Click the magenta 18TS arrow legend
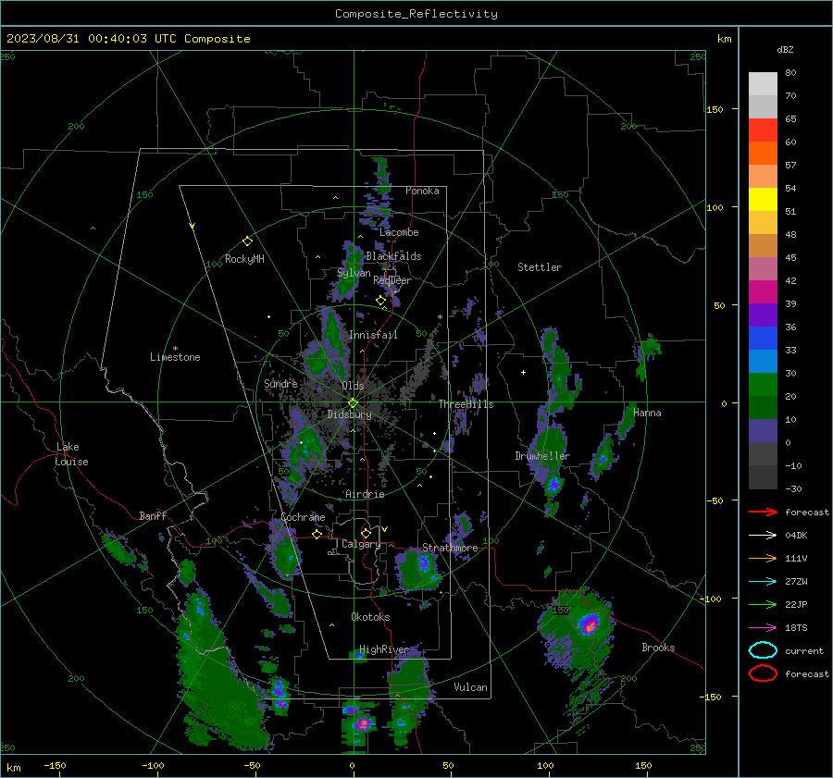Image resolution: width=833 pixels, height=778 pixels. [764, 628]
